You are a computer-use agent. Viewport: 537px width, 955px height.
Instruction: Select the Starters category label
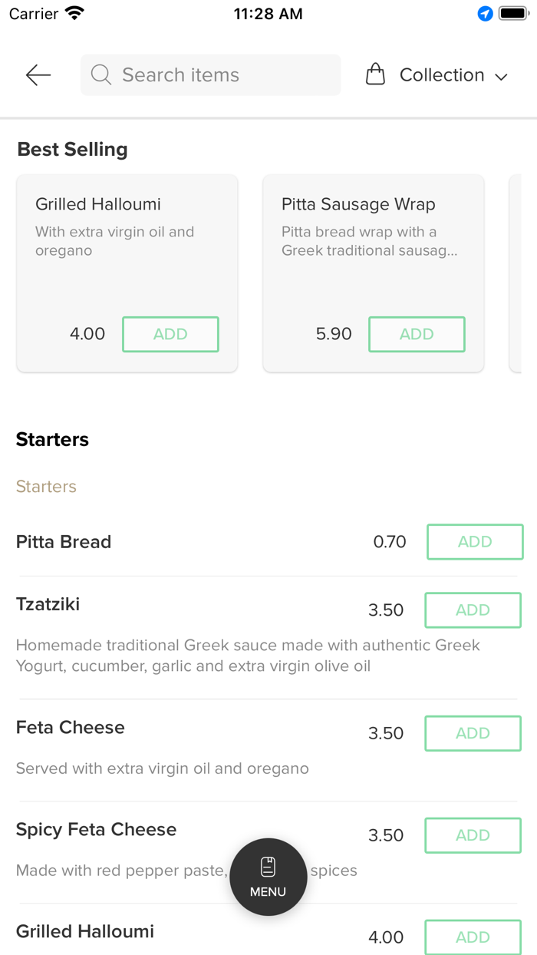[45, 487]
